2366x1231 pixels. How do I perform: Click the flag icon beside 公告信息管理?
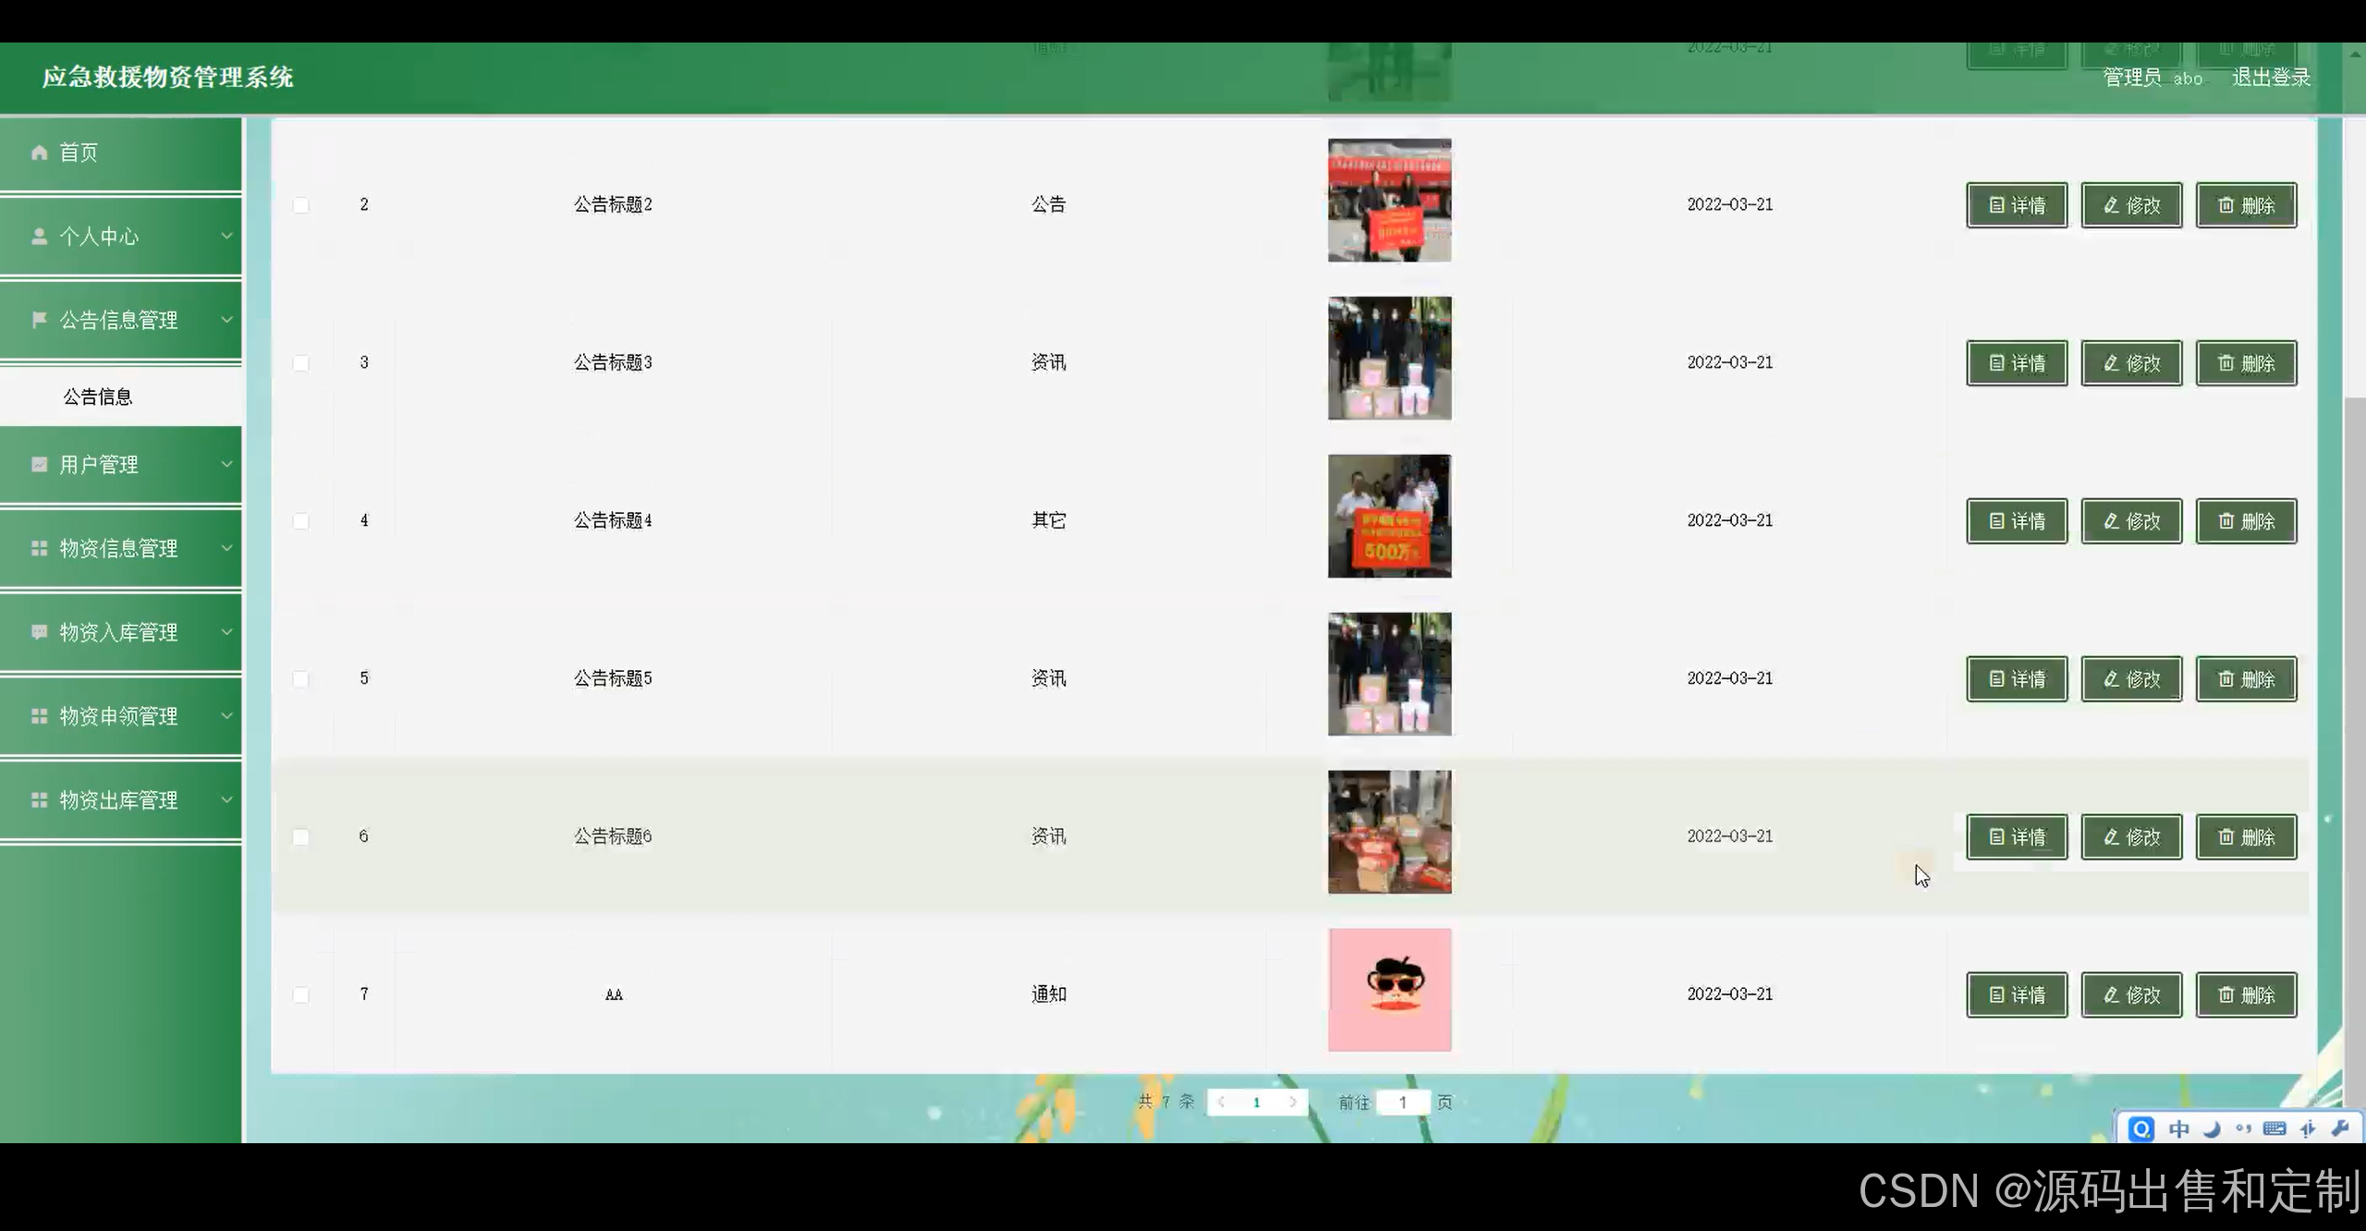pyautogui.click(x=39, y=320)
